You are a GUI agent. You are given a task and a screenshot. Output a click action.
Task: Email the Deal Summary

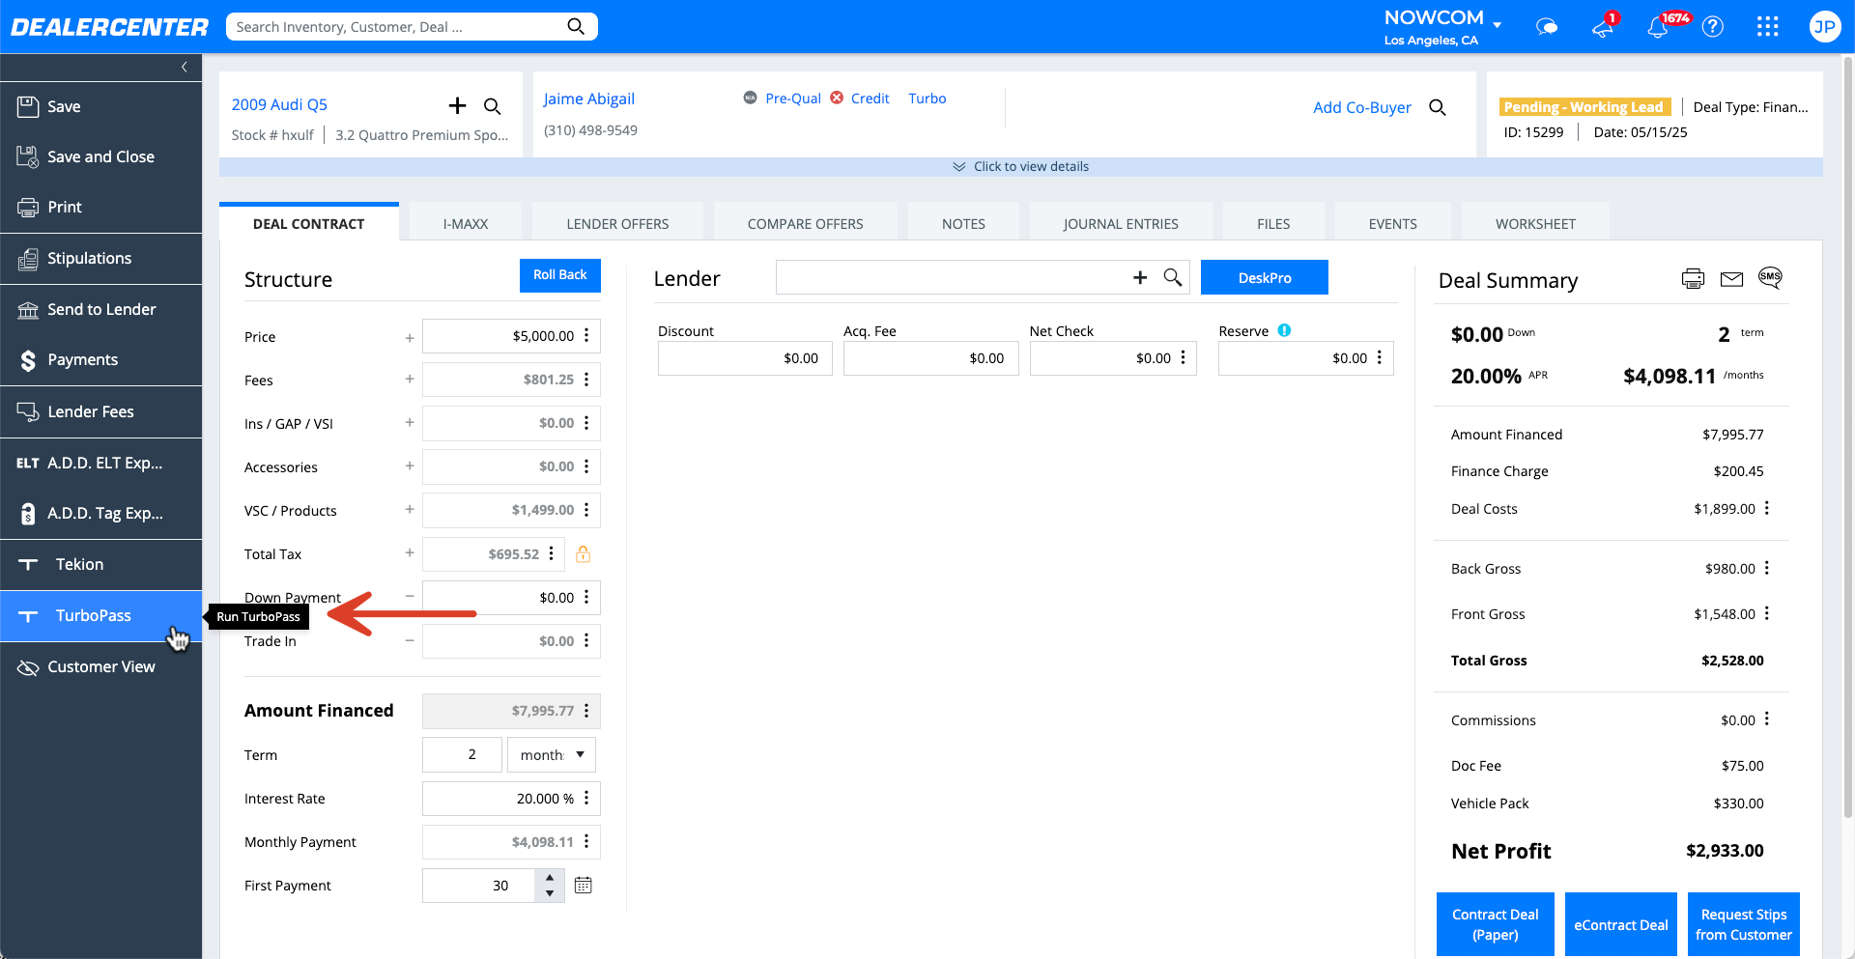tap(1732, 279)
